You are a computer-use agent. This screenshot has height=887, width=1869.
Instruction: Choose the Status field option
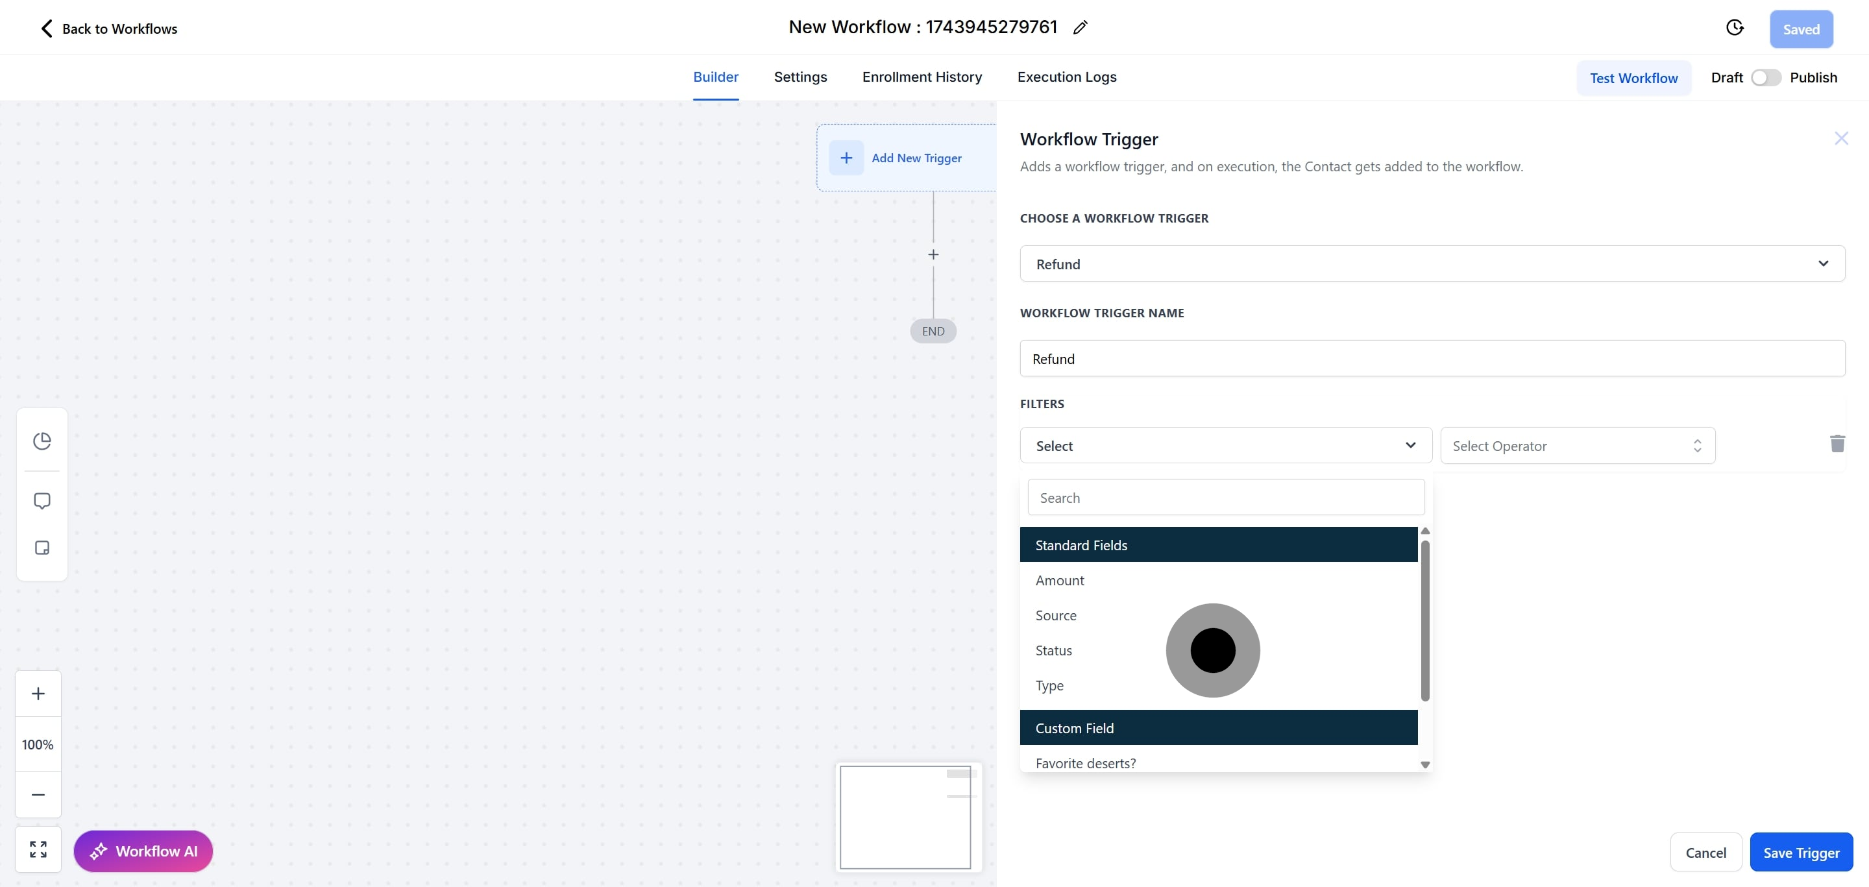[x=1218, y=650]
